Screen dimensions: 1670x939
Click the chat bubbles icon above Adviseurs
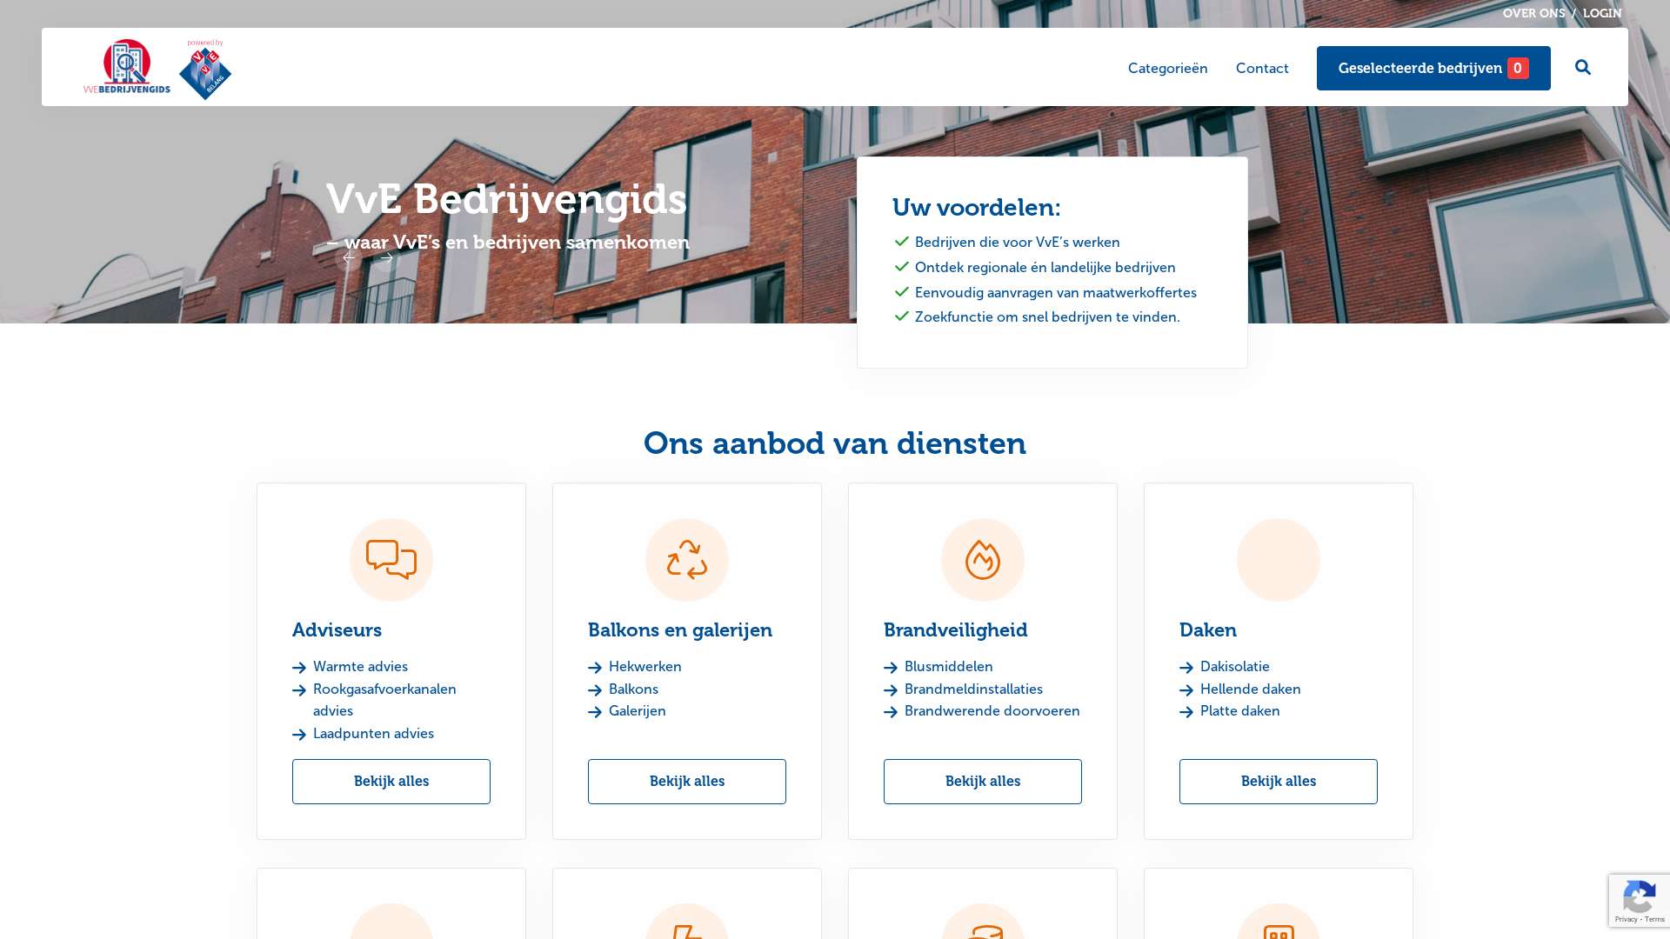tap(391, 559)
